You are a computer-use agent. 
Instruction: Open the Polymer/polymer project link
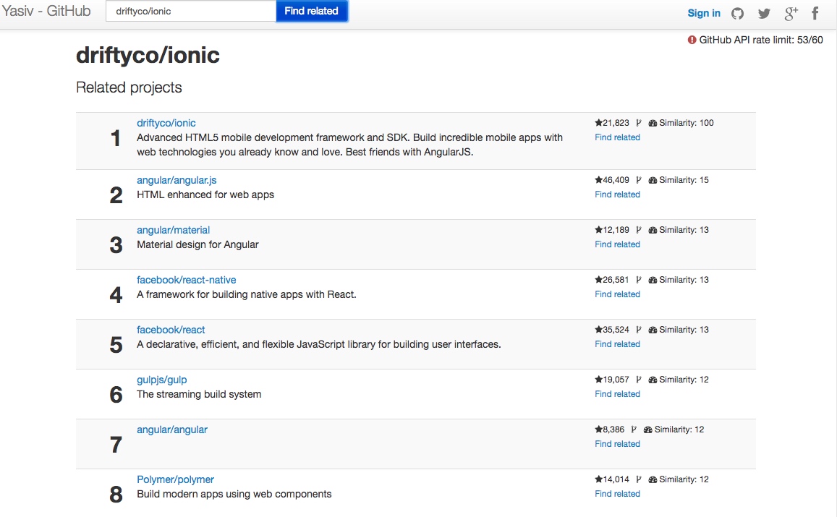(x=175, y=479)
